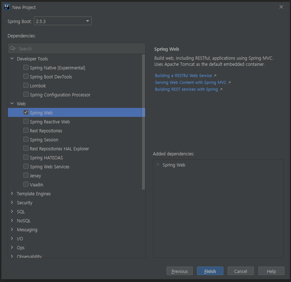291x282 pixels.
Task: Check Rest Repositories HAL Explorer
Action: click(26, 148)
